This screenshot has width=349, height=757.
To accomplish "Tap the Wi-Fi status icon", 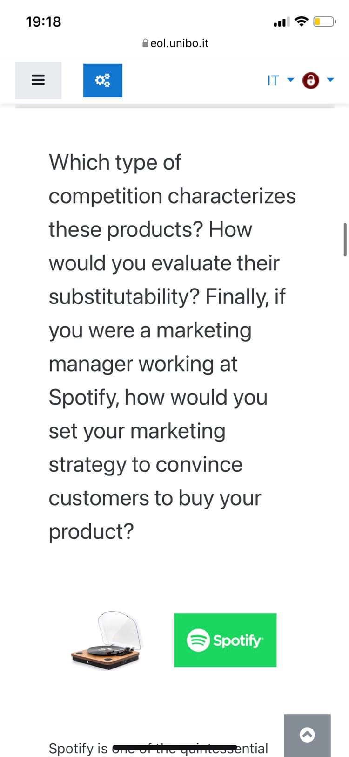I will coord(302,21).
